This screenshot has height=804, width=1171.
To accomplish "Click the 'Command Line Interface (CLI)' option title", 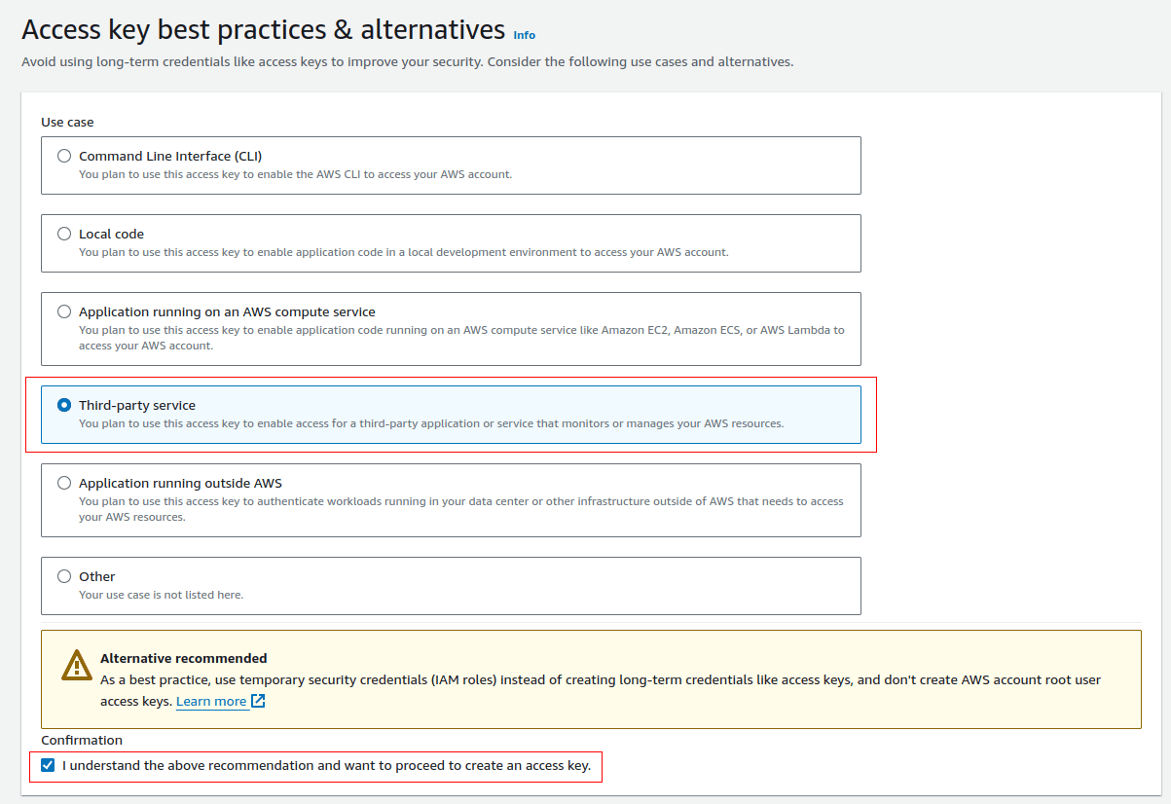I will (x=170, y=156).
